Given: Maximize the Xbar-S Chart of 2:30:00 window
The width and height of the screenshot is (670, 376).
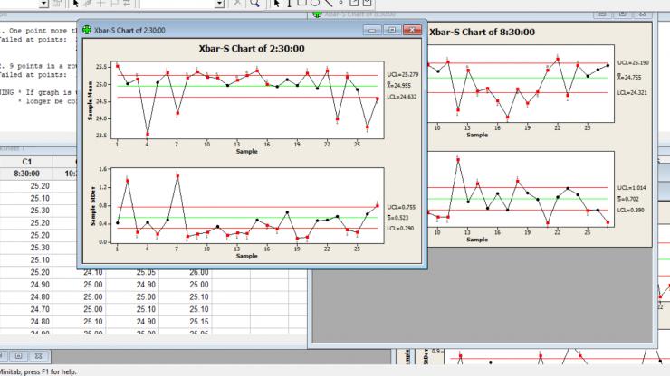Looking at the screenshot, I should 392,30.
